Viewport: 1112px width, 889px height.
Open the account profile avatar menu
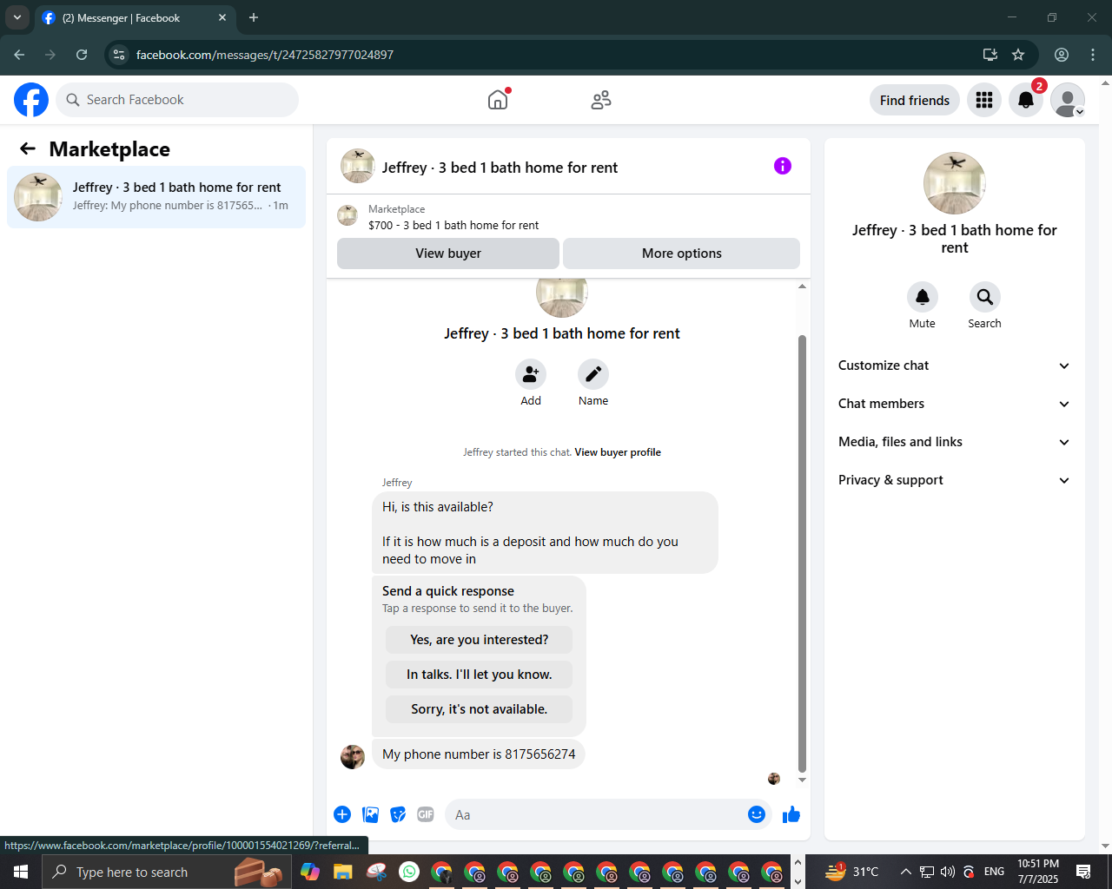pos(1068,100)
